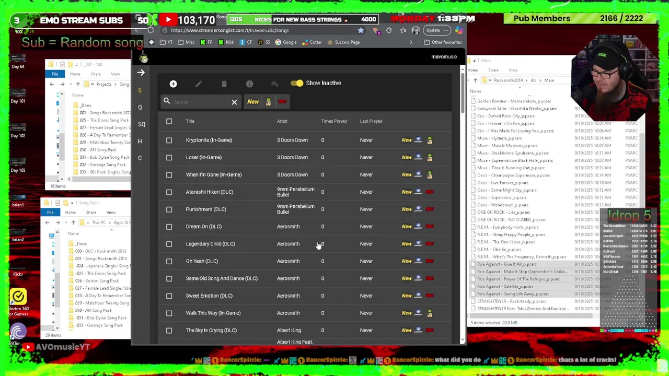Clear the search field with the X icon
This screenshot has height=376, width=669.
point(234,102)
